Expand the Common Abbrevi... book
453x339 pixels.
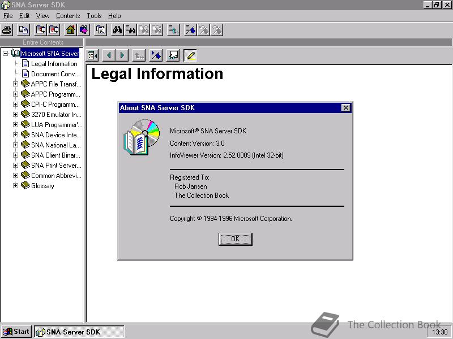point(16,175)
